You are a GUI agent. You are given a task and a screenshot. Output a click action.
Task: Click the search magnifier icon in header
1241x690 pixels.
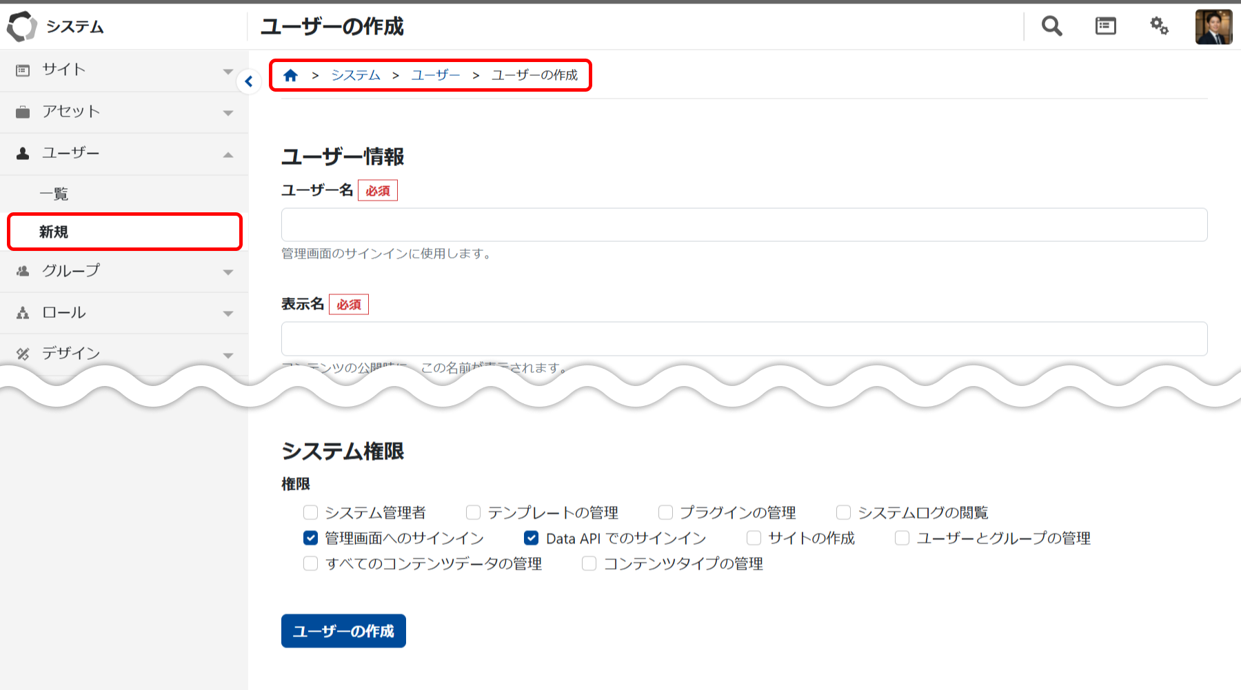(x=1051, y=26)
